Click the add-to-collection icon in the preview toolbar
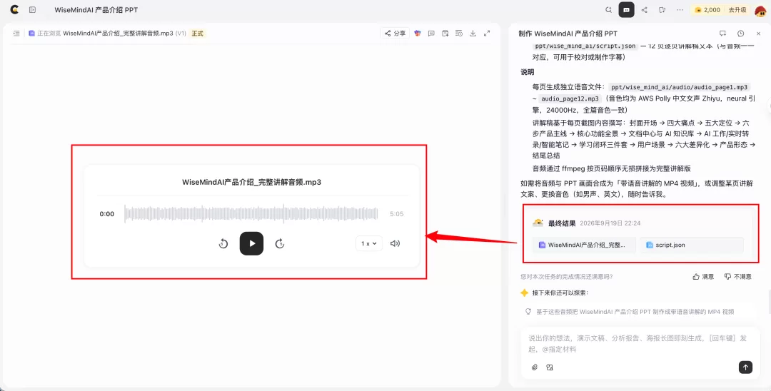 pos(445,34)
